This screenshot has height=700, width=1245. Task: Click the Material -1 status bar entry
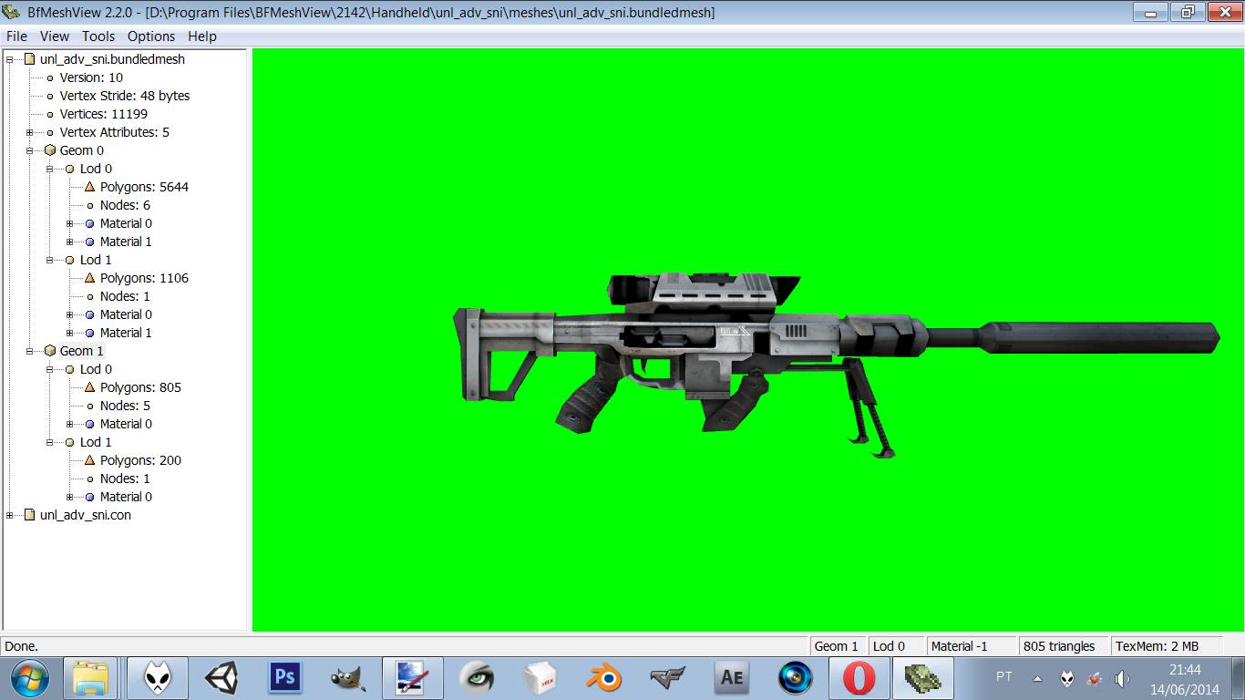(970, 646)
